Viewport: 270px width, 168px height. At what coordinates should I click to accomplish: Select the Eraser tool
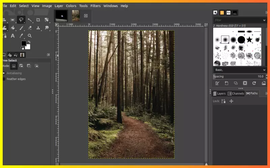click(30, 28)
